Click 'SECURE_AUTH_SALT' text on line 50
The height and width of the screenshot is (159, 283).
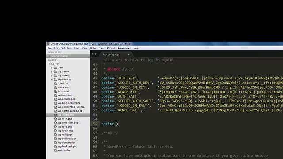[x=134, y=101]
